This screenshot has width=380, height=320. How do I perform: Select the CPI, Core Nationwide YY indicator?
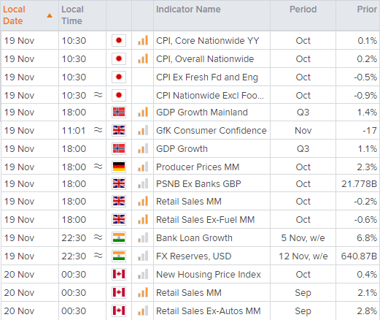[207, 40]
